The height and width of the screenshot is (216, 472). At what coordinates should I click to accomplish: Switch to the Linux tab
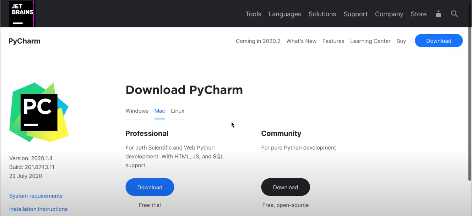[178, 111]
